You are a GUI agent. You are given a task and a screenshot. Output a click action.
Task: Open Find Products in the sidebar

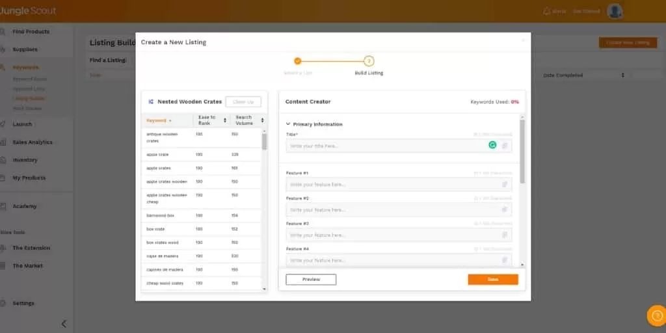[31, 32]
